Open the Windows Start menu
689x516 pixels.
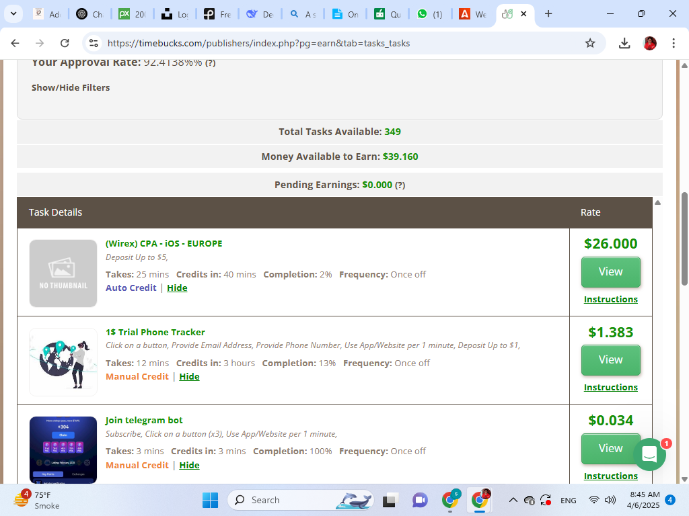coord(210,500)
